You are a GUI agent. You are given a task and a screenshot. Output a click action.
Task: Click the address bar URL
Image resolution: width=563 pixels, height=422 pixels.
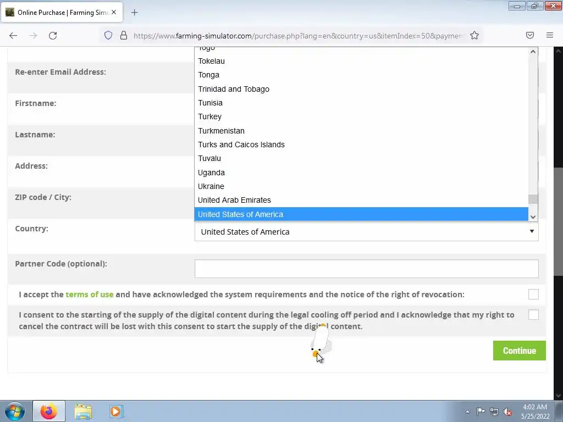(298, 36)
